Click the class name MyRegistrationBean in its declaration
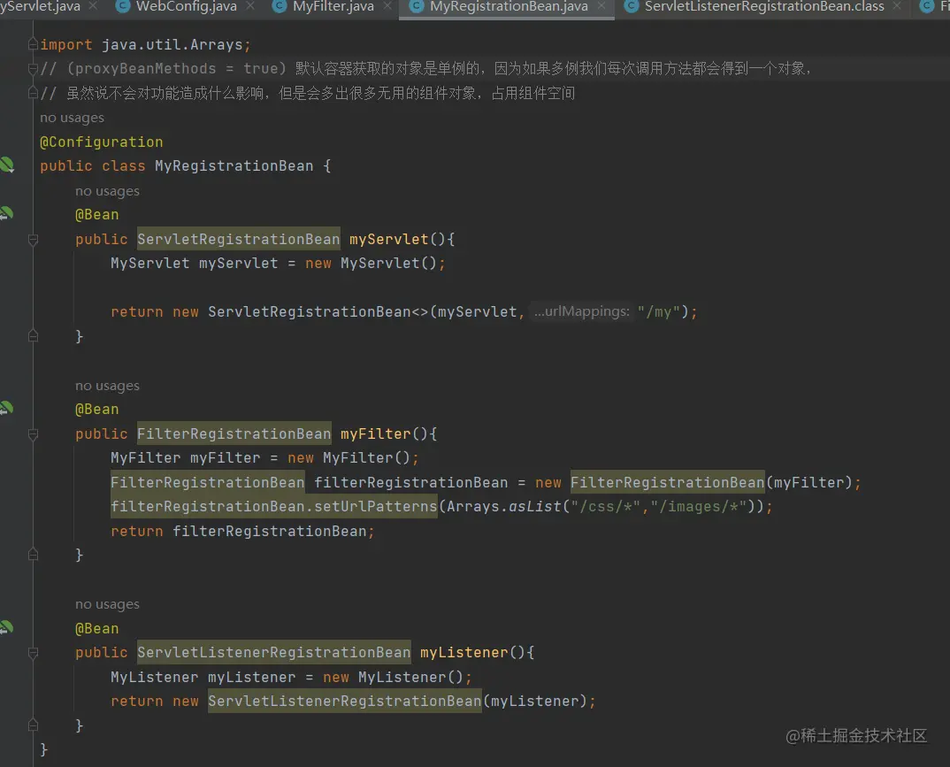Screen dimensions: 950x767 [x=234, y=166]
